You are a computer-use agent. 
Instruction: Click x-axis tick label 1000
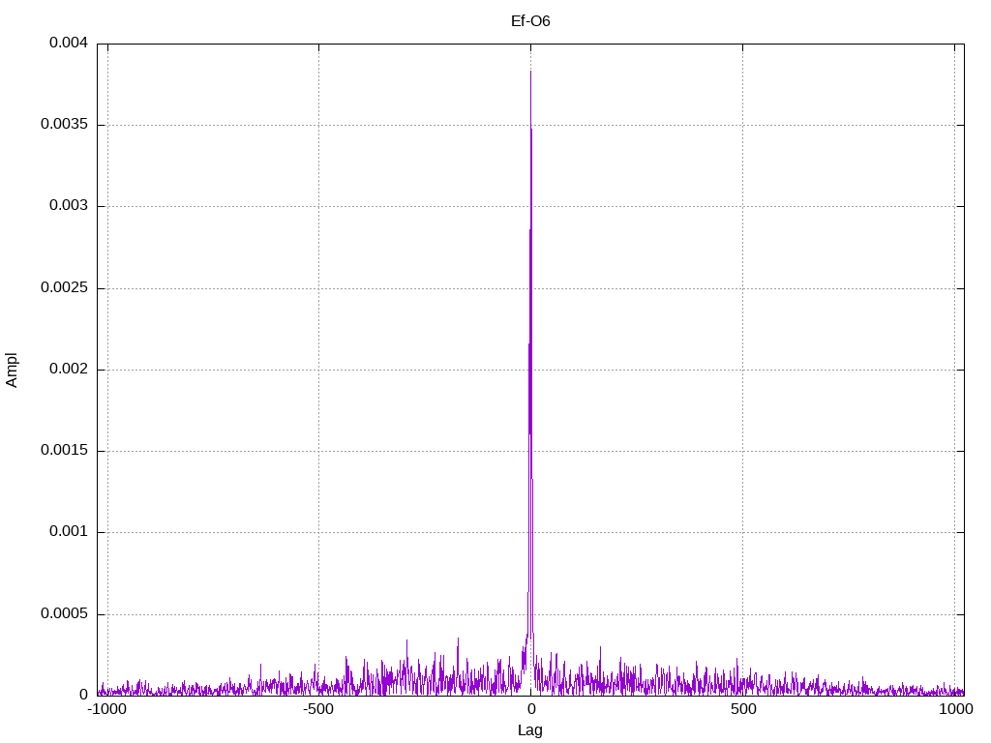(955, 709)
